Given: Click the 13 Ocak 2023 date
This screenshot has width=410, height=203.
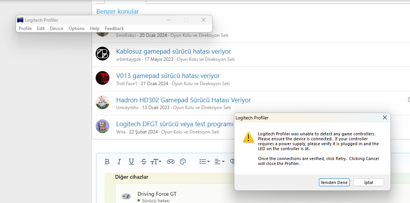Looking at the screenshot, I should pos(156,108).
